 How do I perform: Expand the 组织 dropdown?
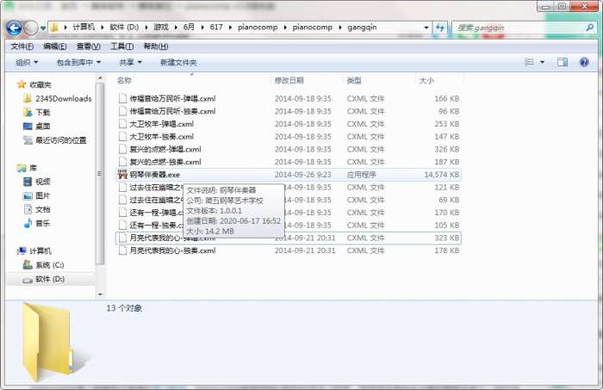(27, 62)
